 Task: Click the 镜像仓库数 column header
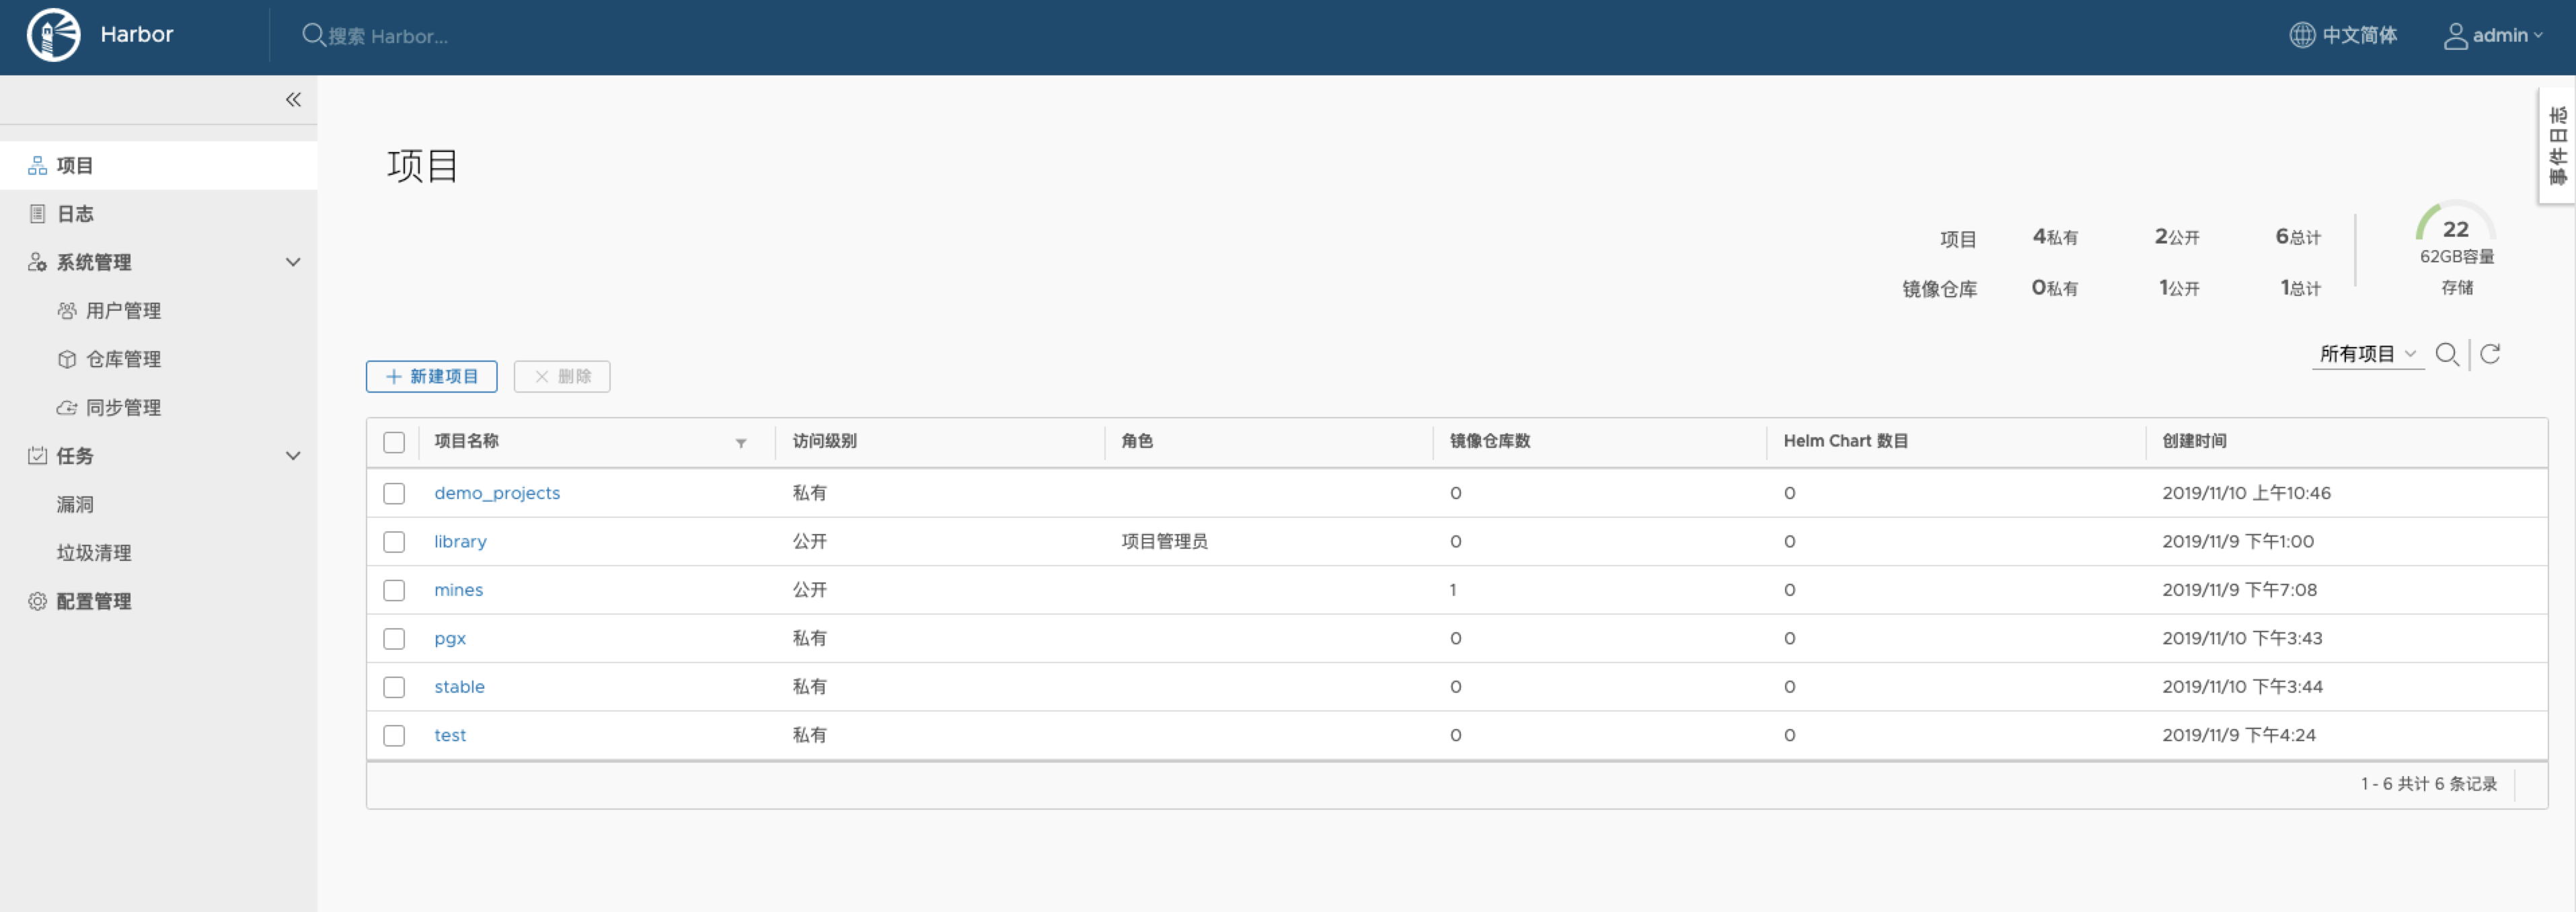(x=1490, y=441)
